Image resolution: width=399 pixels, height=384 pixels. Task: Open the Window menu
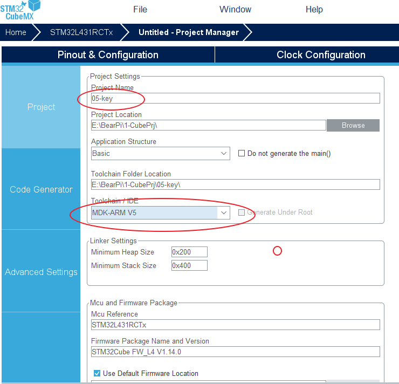tap(235, 9)
